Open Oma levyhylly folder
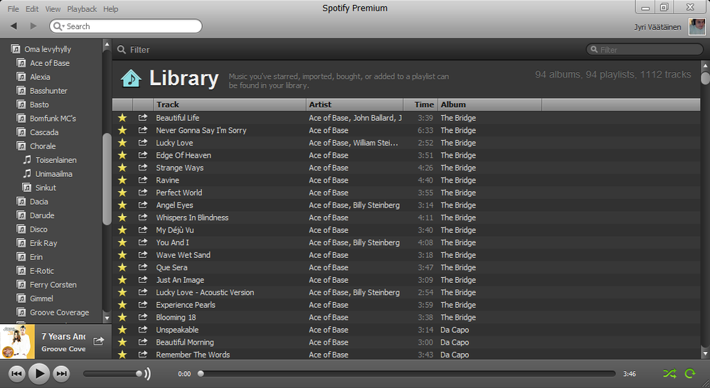The height and width of the screenshot is (388, 710). click(48, 49)
